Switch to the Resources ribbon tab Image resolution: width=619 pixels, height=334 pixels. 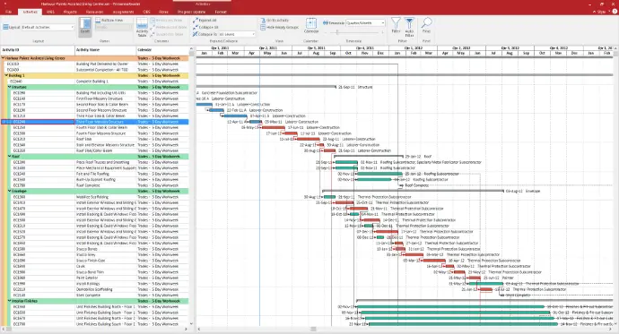(x=94, y=12)
